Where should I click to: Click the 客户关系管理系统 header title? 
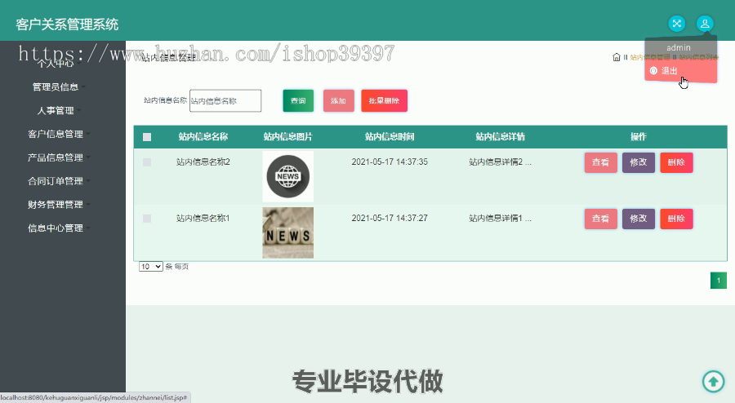tap(67, 24)
